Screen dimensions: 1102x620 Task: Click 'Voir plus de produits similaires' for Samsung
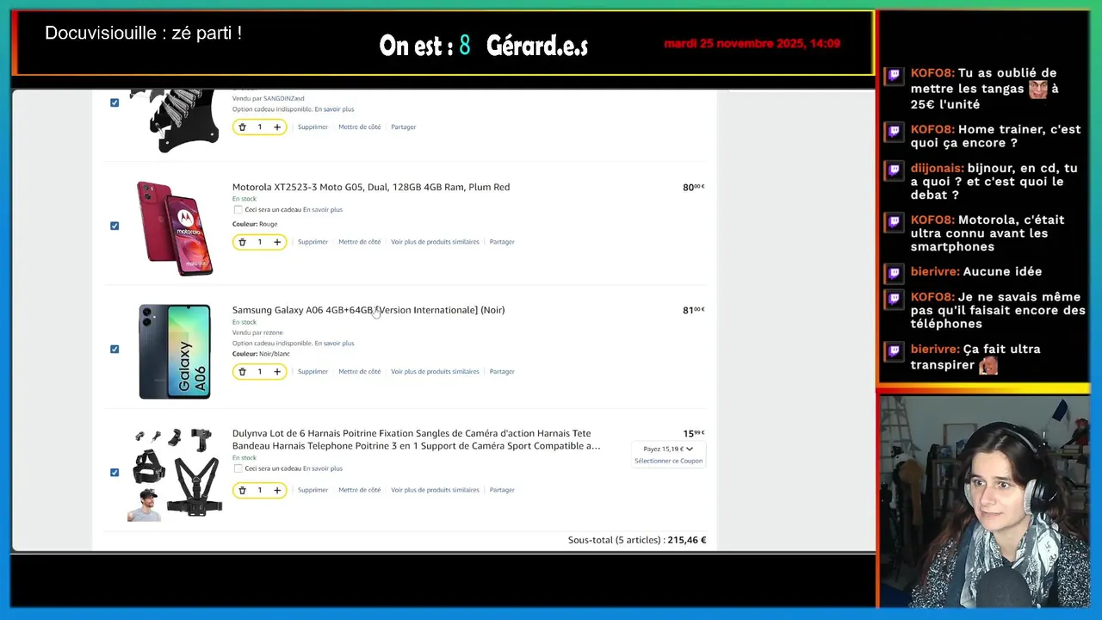tap(435, 372)
